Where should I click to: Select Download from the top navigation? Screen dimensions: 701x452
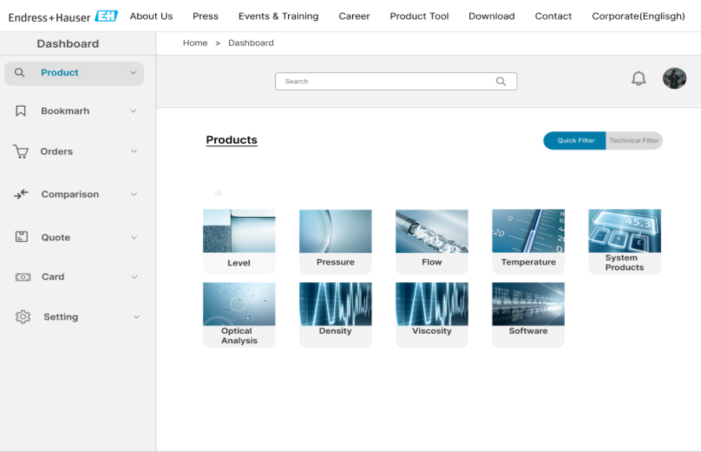point(490,16)
